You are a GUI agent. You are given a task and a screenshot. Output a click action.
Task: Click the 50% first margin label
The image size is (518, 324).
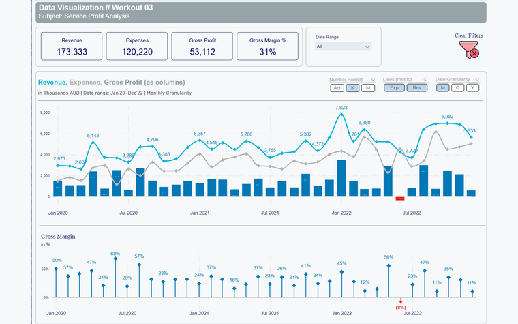57,261
